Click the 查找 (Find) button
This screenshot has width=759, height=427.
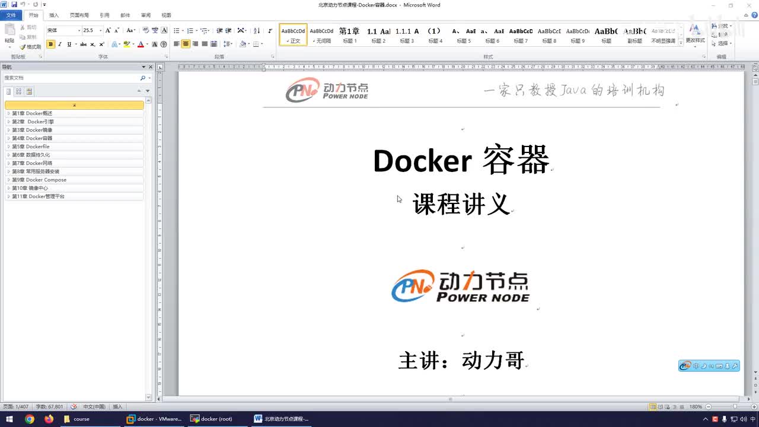click(722, 26)
